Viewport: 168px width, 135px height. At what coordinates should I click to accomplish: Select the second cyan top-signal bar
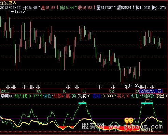point(147,103)
